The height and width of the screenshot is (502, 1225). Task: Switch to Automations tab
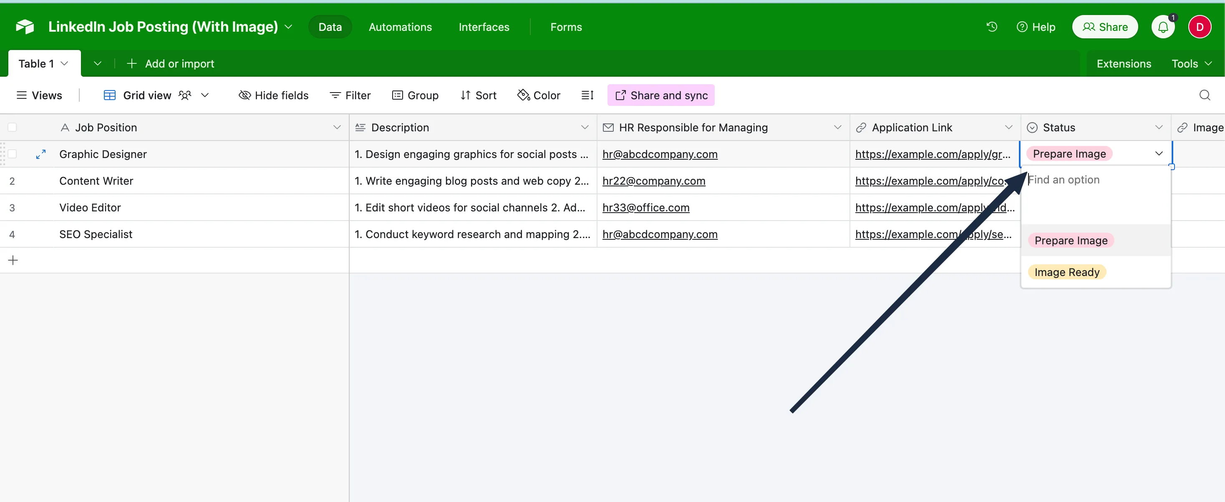(x=401, y=27)
